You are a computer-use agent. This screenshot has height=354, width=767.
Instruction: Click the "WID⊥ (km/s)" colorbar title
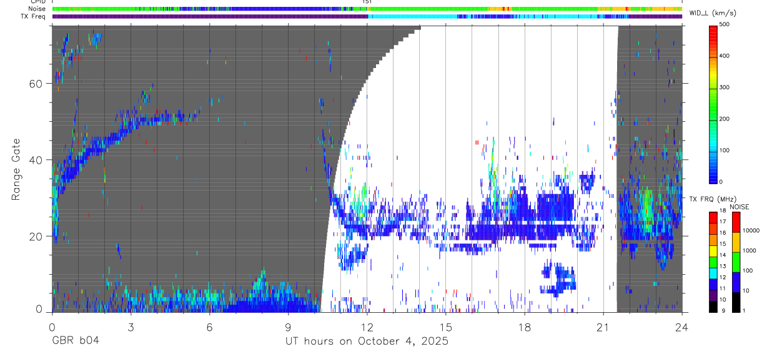pyautogui.click(x=714, y=12)
